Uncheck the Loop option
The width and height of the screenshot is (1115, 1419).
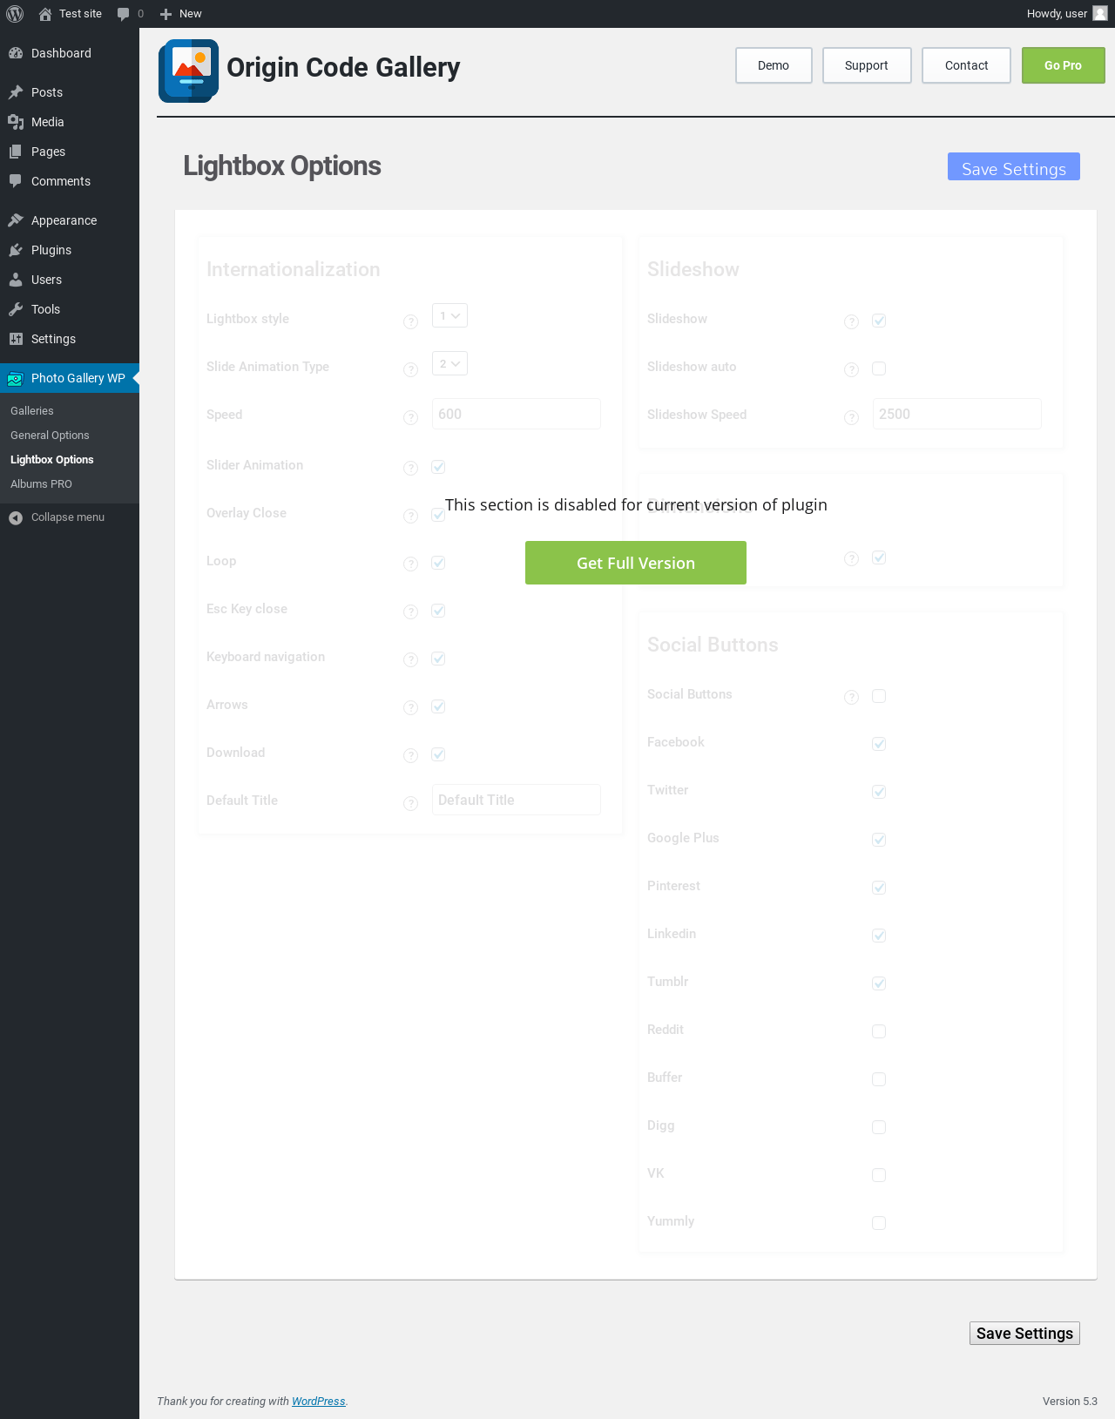pyautogui.click(x=438, y=563)
